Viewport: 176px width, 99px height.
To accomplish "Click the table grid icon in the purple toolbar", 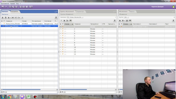I will (x=27, y=7).
